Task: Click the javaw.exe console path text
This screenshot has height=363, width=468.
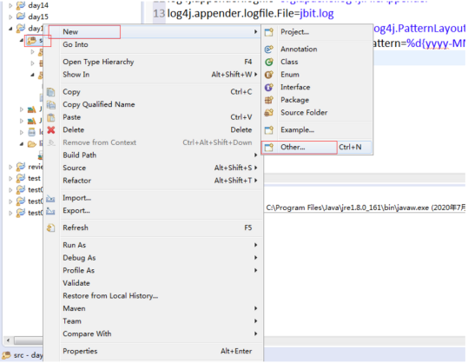Action: 366,208
